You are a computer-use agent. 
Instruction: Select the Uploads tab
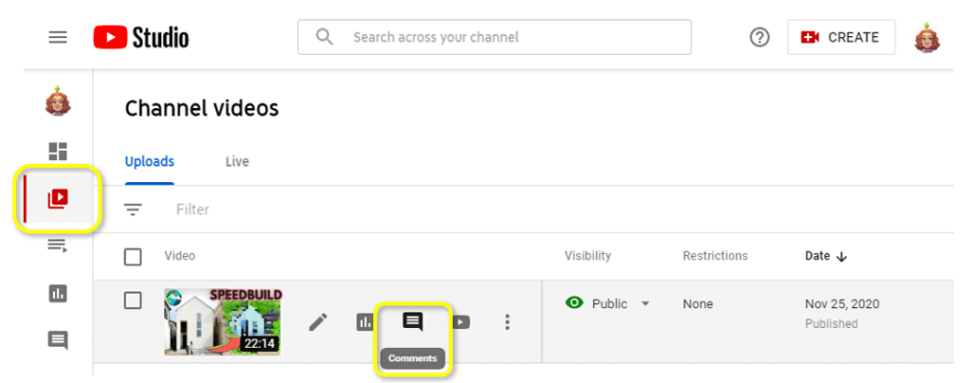click(149, 162)
